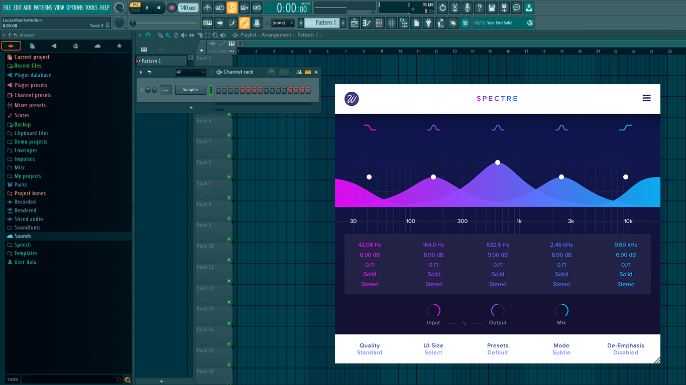Image resolution: width=686 pixels, height=385 pixels.
Task: Toggle Track 7 mute LED in playlist
Action: 229,197
